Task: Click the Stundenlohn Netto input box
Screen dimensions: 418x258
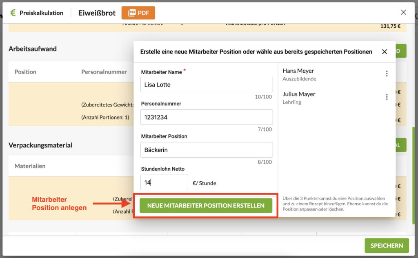Action: coord(164,182)
